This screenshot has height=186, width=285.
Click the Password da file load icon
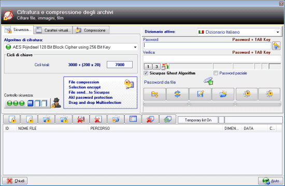point(208,81)
